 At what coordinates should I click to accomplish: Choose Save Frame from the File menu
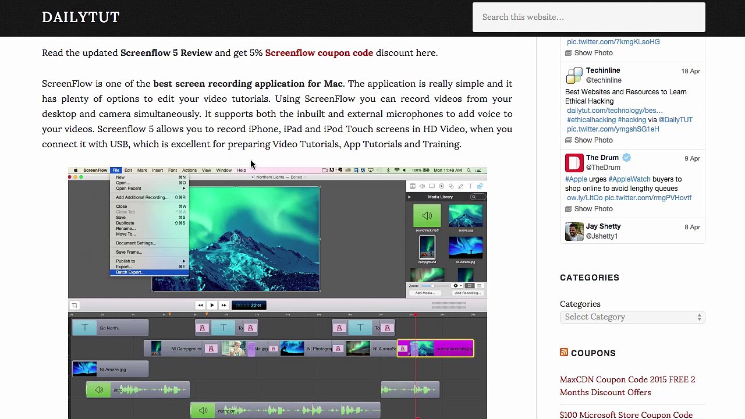(x=150, y=252)
